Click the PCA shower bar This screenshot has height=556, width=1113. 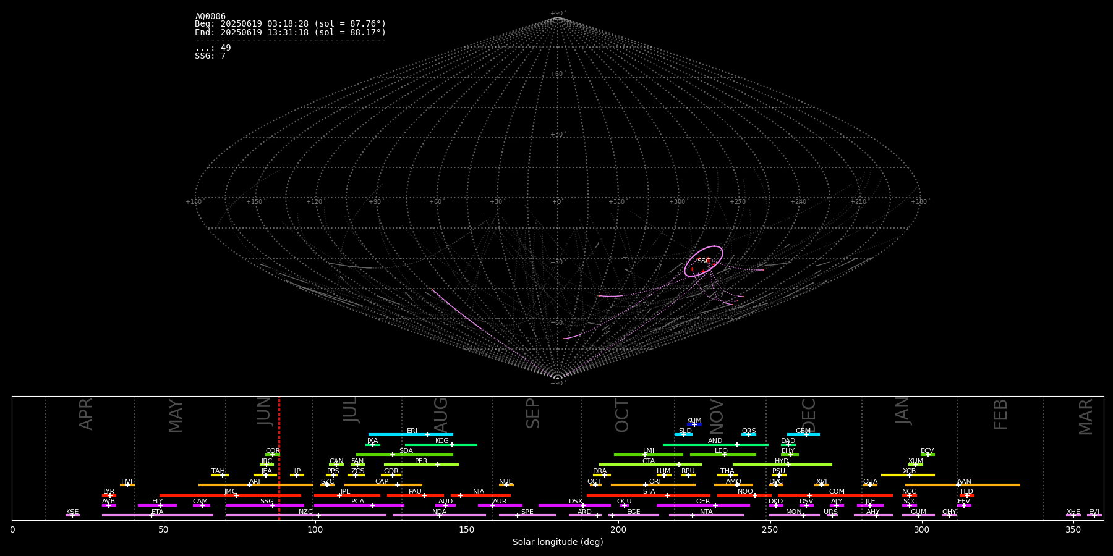point(359,505)
